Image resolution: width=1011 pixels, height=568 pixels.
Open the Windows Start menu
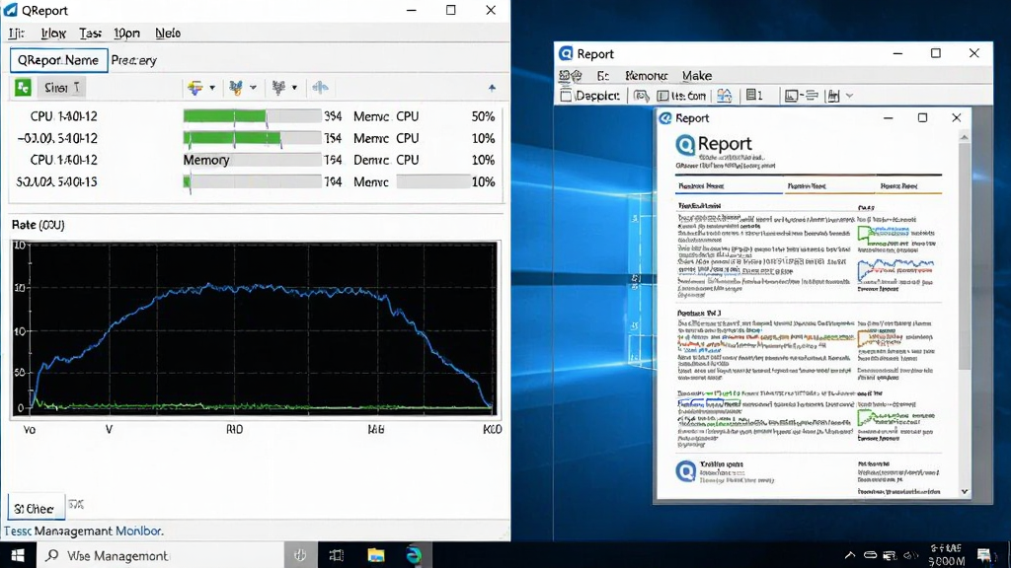[x=18, y=555]
